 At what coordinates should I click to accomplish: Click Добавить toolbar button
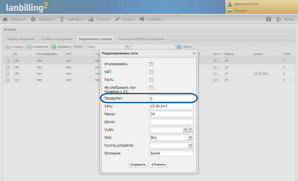click(62, 47)
